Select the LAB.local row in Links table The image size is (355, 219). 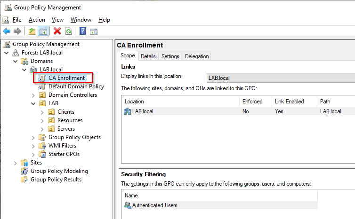pyautogui.click(x=238, y=111)
